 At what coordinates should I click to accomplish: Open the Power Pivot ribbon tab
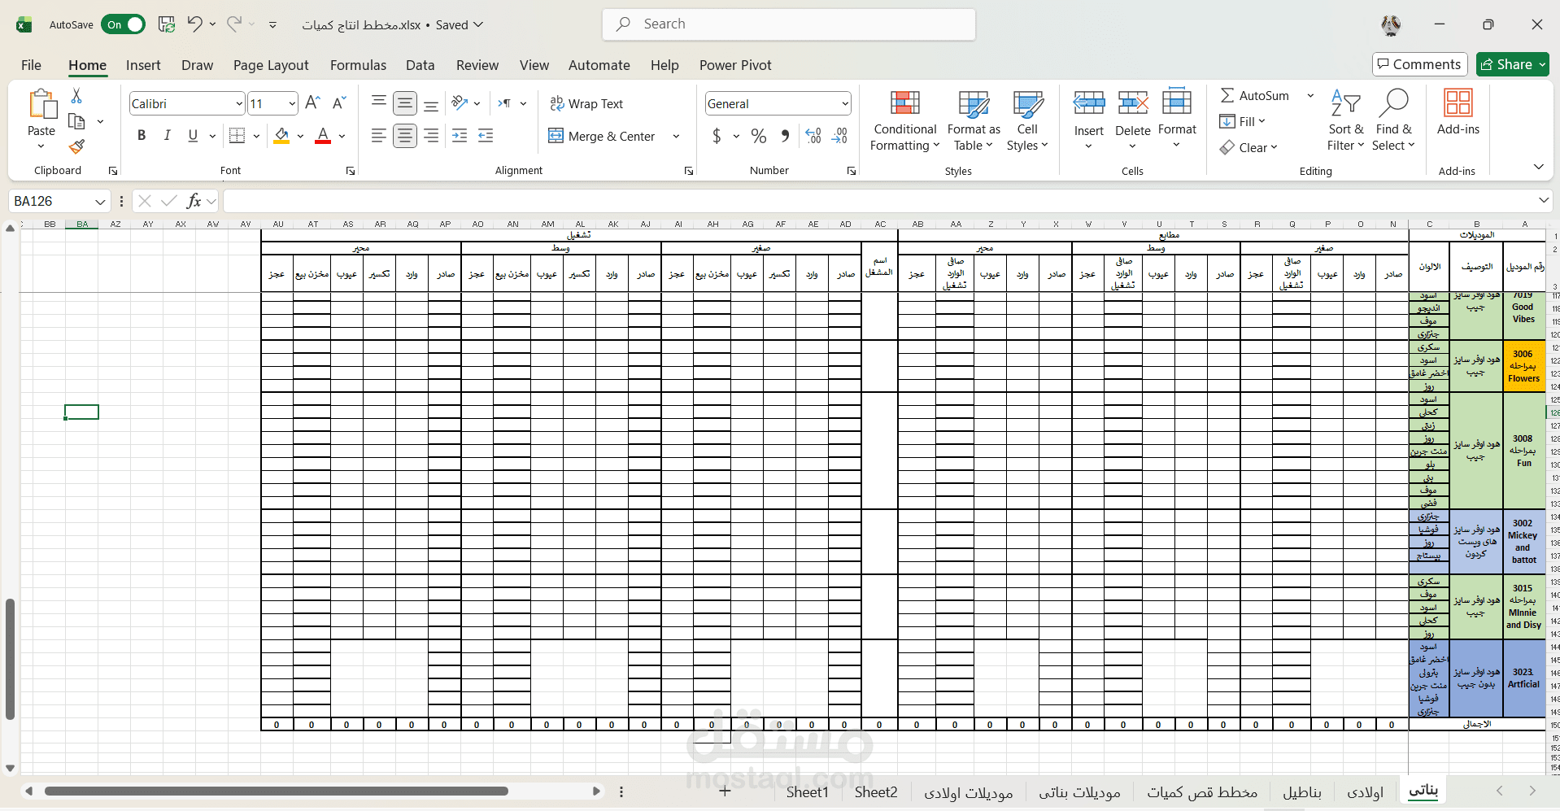pos(735,65)
